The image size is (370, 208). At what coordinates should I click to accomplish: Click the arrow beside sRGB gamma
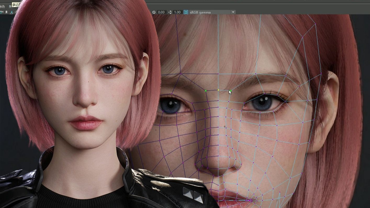pos(233,12)
